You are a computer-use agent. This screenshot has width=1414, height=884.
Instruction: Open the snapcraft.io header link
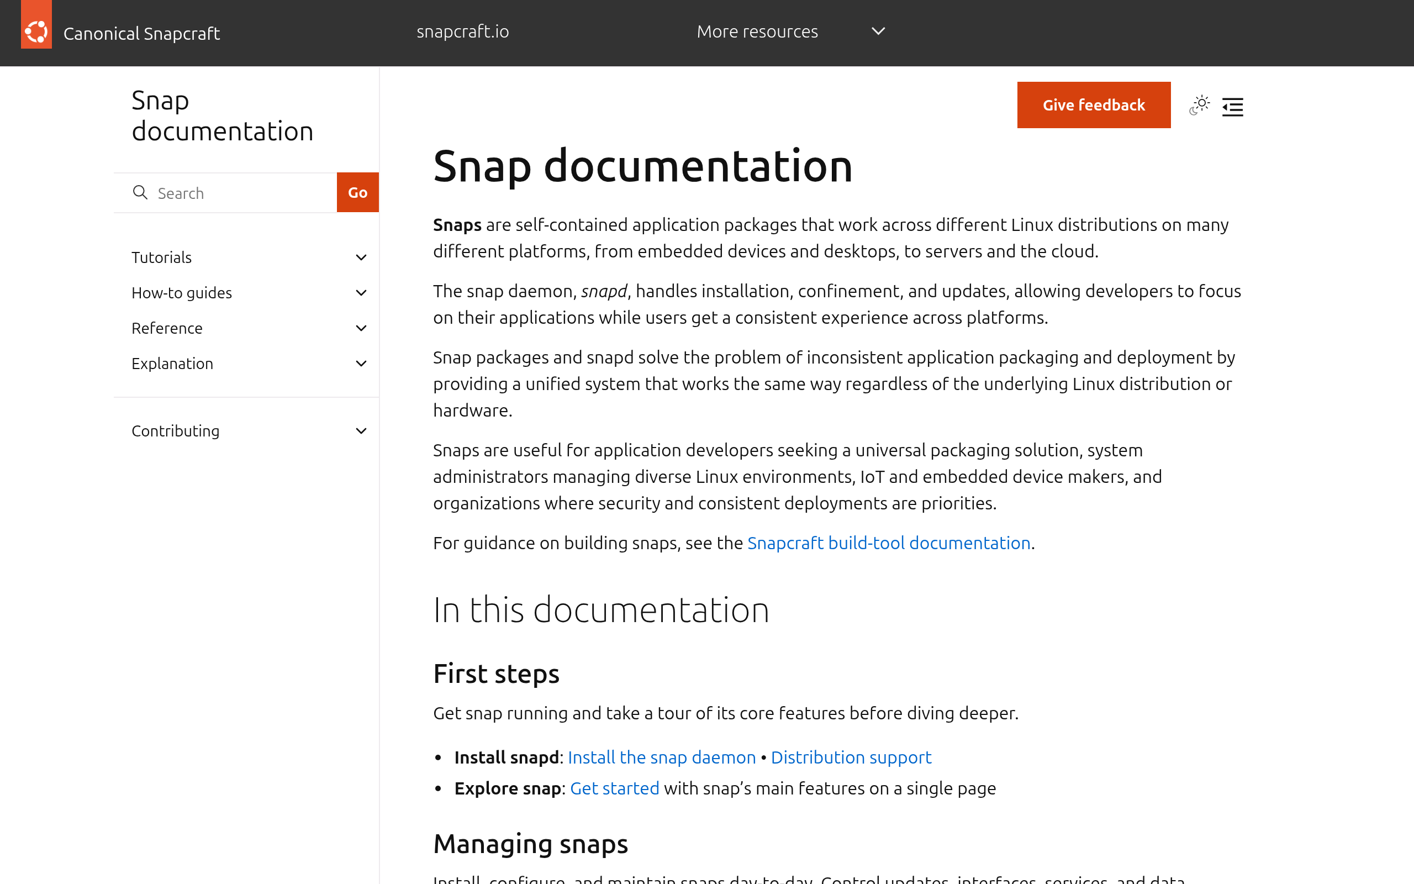tap(463, 31)
